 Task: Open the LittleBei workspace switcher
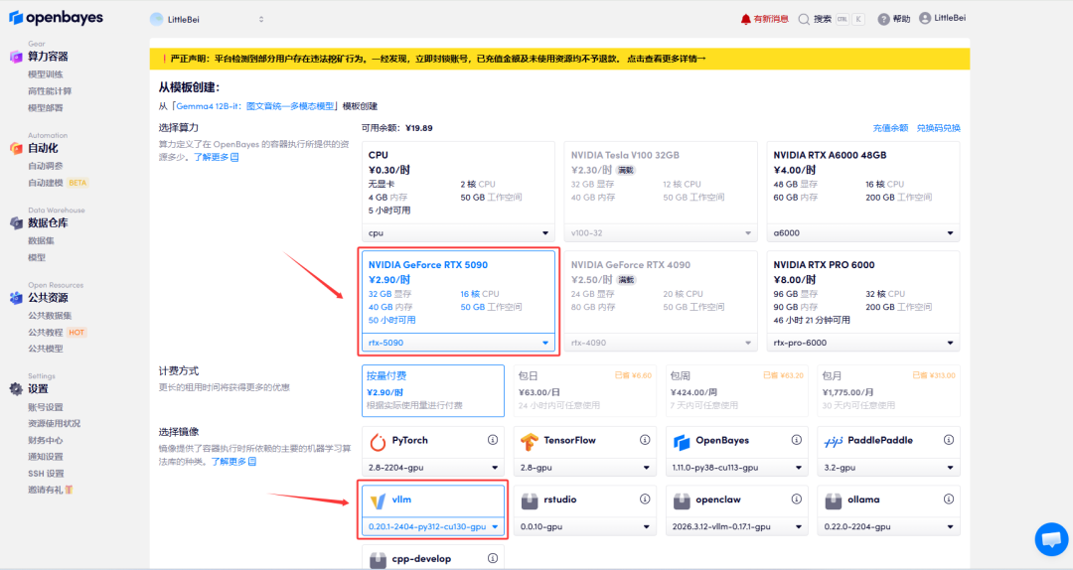pyautogui.click(x=208, y=19)
